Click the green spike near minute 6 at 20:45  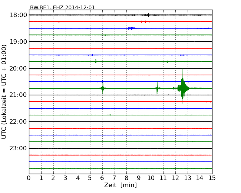[103, 88]
